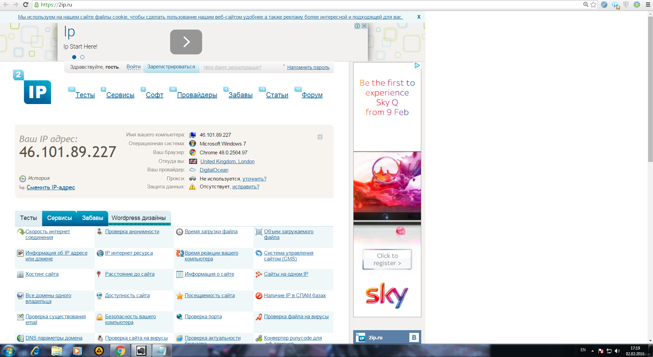Click the warning triangle icon for data protection
Screen dimensions: 653x357
tap(192, 187)
